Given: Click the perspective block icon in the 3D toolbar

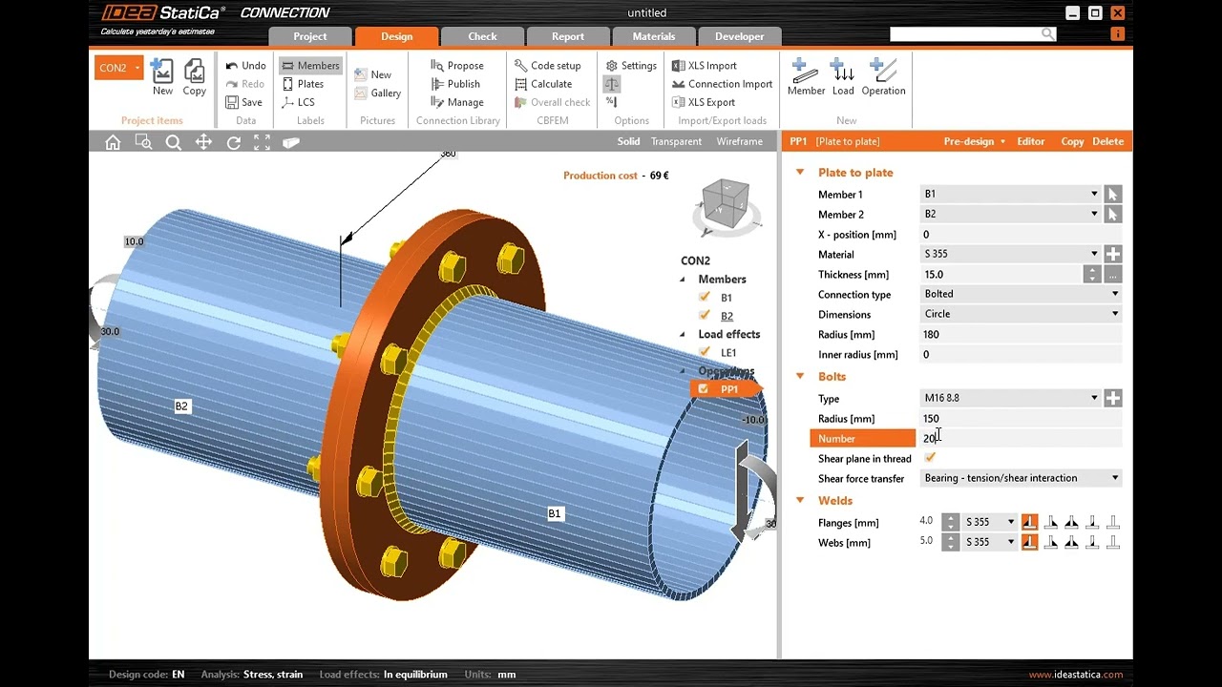Looking at the screenshot, I should pyautogui.click(x=291, y=142).
